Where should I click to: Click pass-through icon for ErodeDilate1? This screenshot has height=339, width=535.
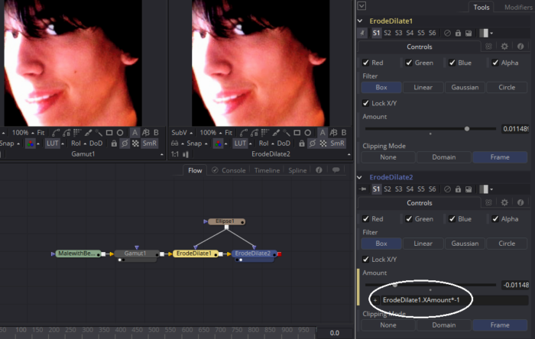tap(447, 33)
